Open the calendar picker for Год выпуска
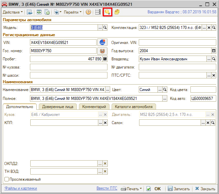 [214, 51]
